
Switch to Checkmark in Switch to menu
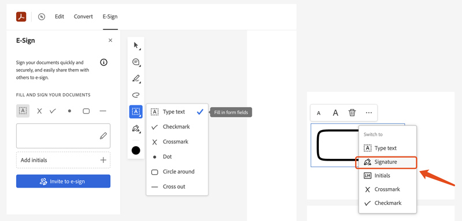click(388, 203)
